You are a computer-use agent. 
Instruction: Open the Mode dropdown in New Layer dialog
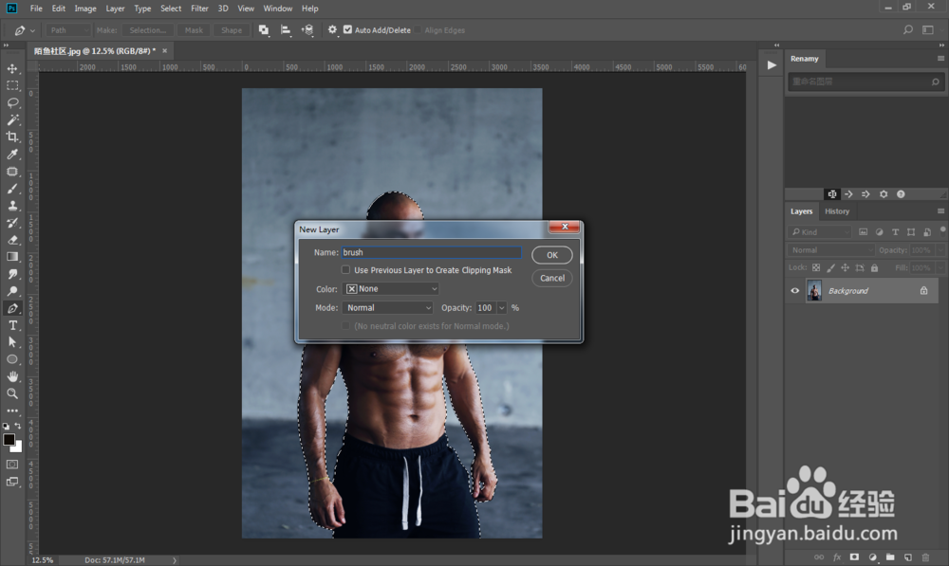tap(388, 308)
